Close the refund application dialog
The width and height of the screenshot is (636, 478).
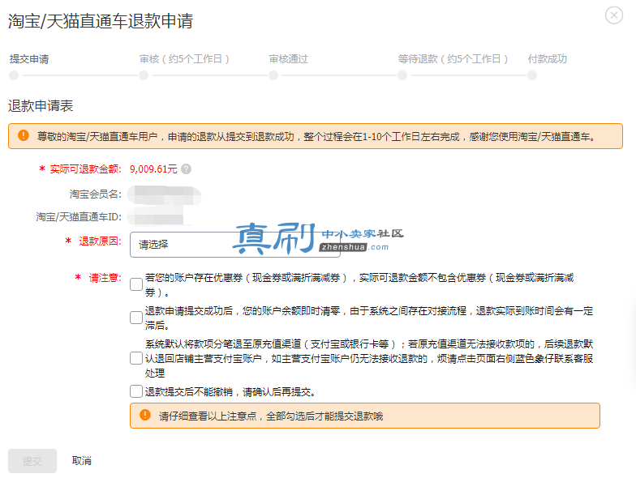point(613,15)
